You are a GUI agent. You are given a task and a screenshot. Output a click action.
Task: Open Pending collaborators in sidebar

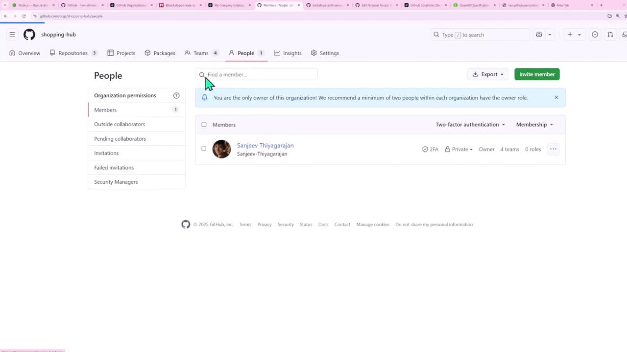[x=137, y=138]
